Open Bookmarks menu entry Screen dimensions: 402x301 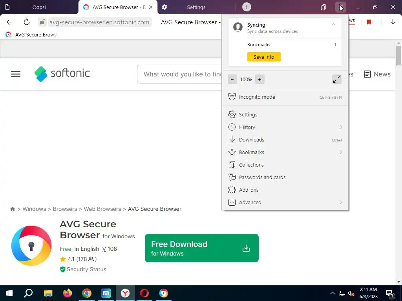click(x=285, y=152)
